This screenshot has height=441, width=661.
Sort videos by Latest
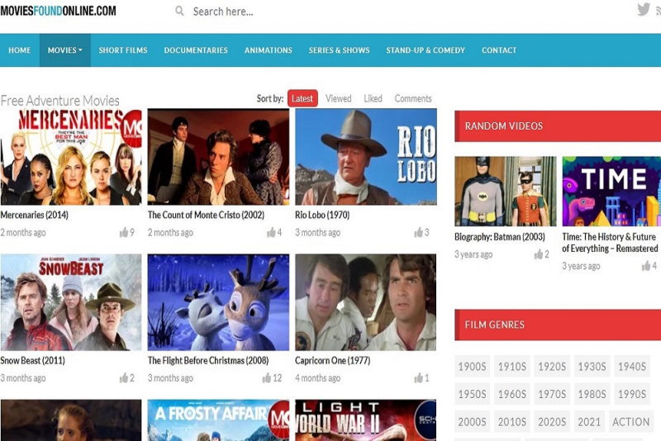tap(302, 98)
